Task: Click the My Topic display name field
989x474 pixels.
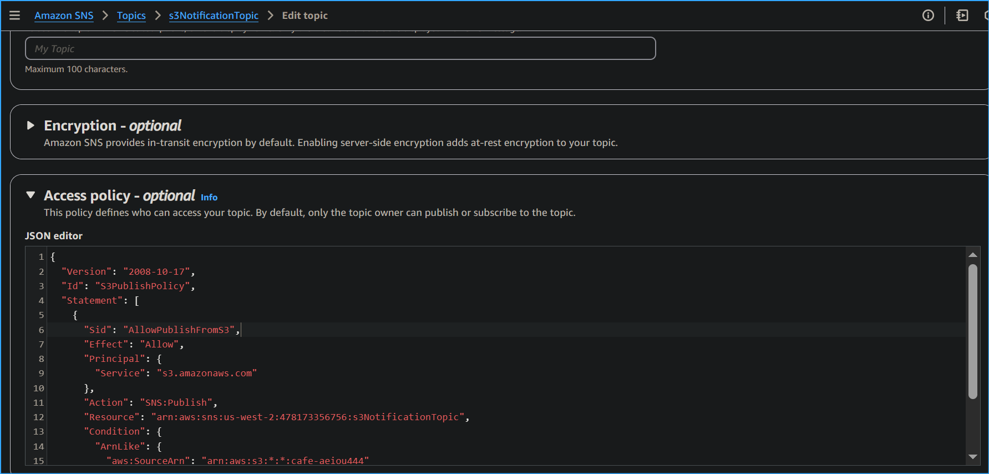Action: pos(340,48)
